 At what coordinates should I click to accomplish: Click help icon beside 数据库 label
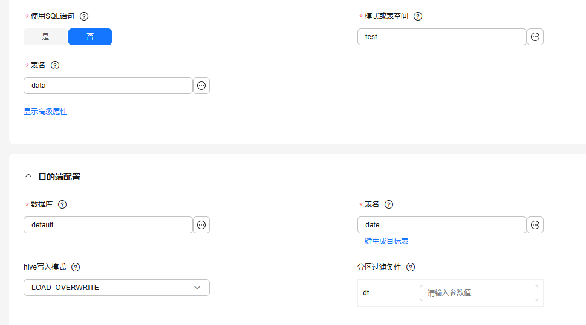(x=62, y=204)
